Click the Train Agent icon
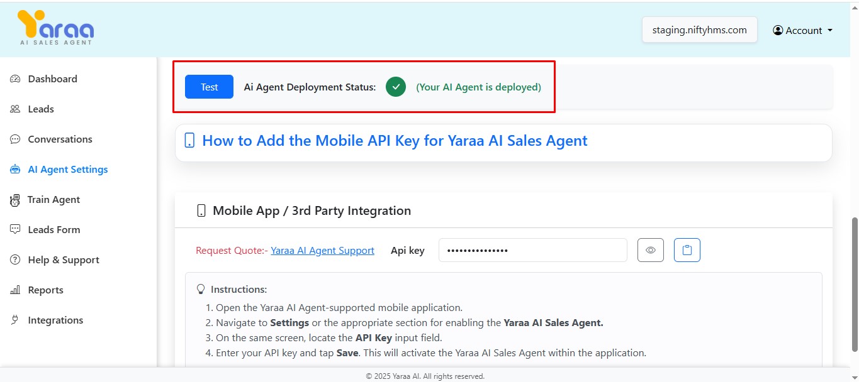 [x=15, y=200]
